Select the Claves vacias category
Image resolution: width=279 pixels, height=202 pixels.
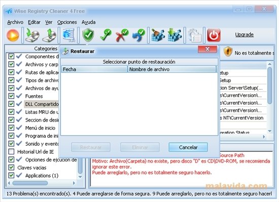[x=32, y=168]
